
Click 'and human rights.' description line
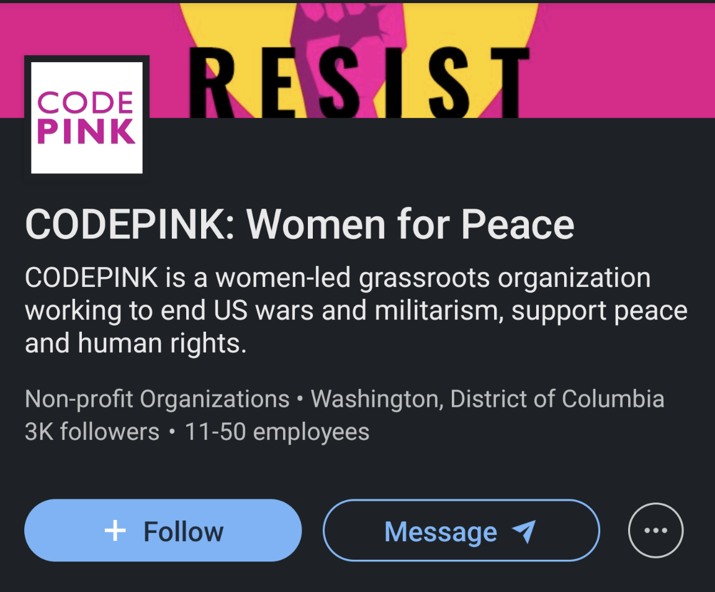pyautogui.click(x=135, y=344)
